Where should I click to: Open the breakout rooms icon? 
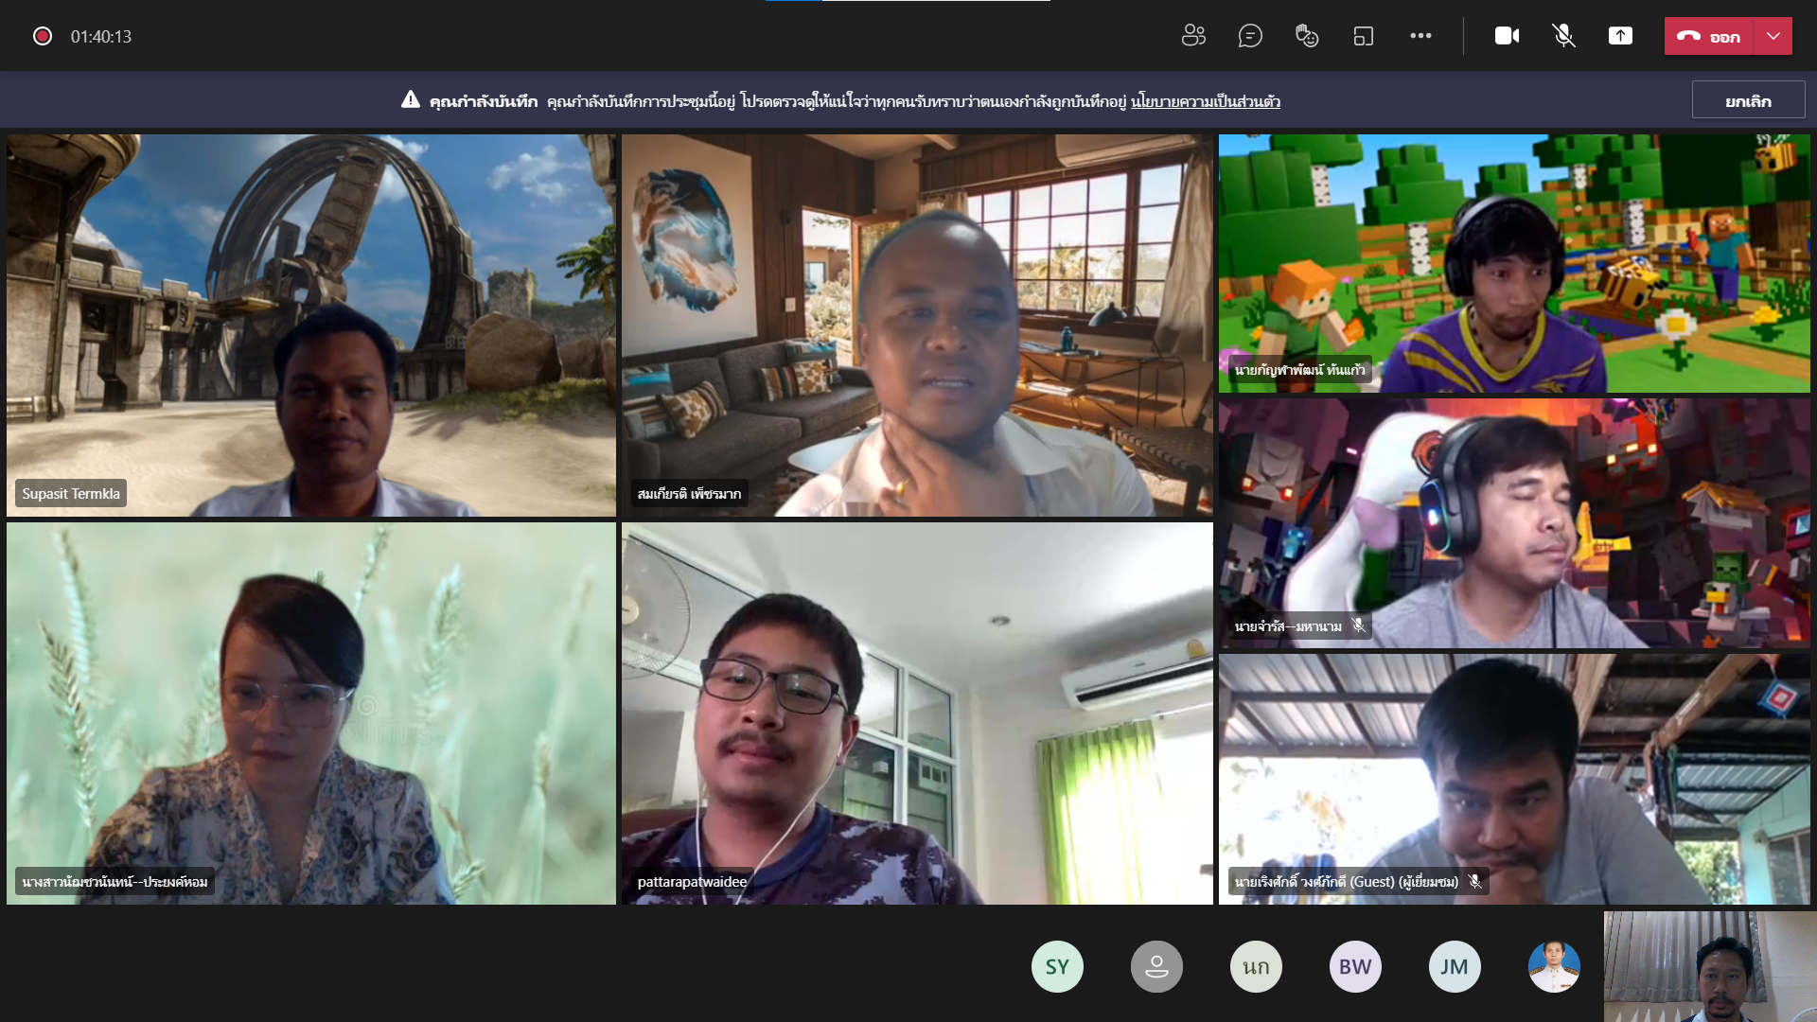coord(1364,36)
